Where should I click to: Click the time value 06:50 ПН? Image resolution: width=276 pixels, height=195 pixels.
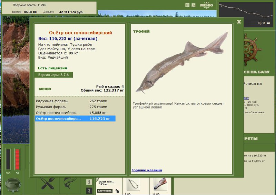[x=30, y=12]
